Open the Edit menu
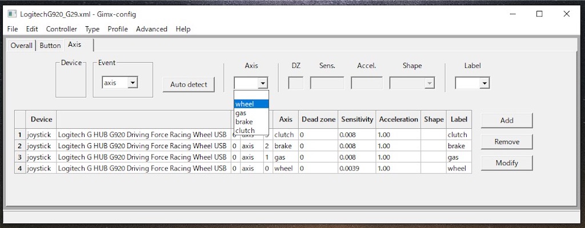Viewport: 585px width, 228px height. pyautogui.click(x=32, y=28)
